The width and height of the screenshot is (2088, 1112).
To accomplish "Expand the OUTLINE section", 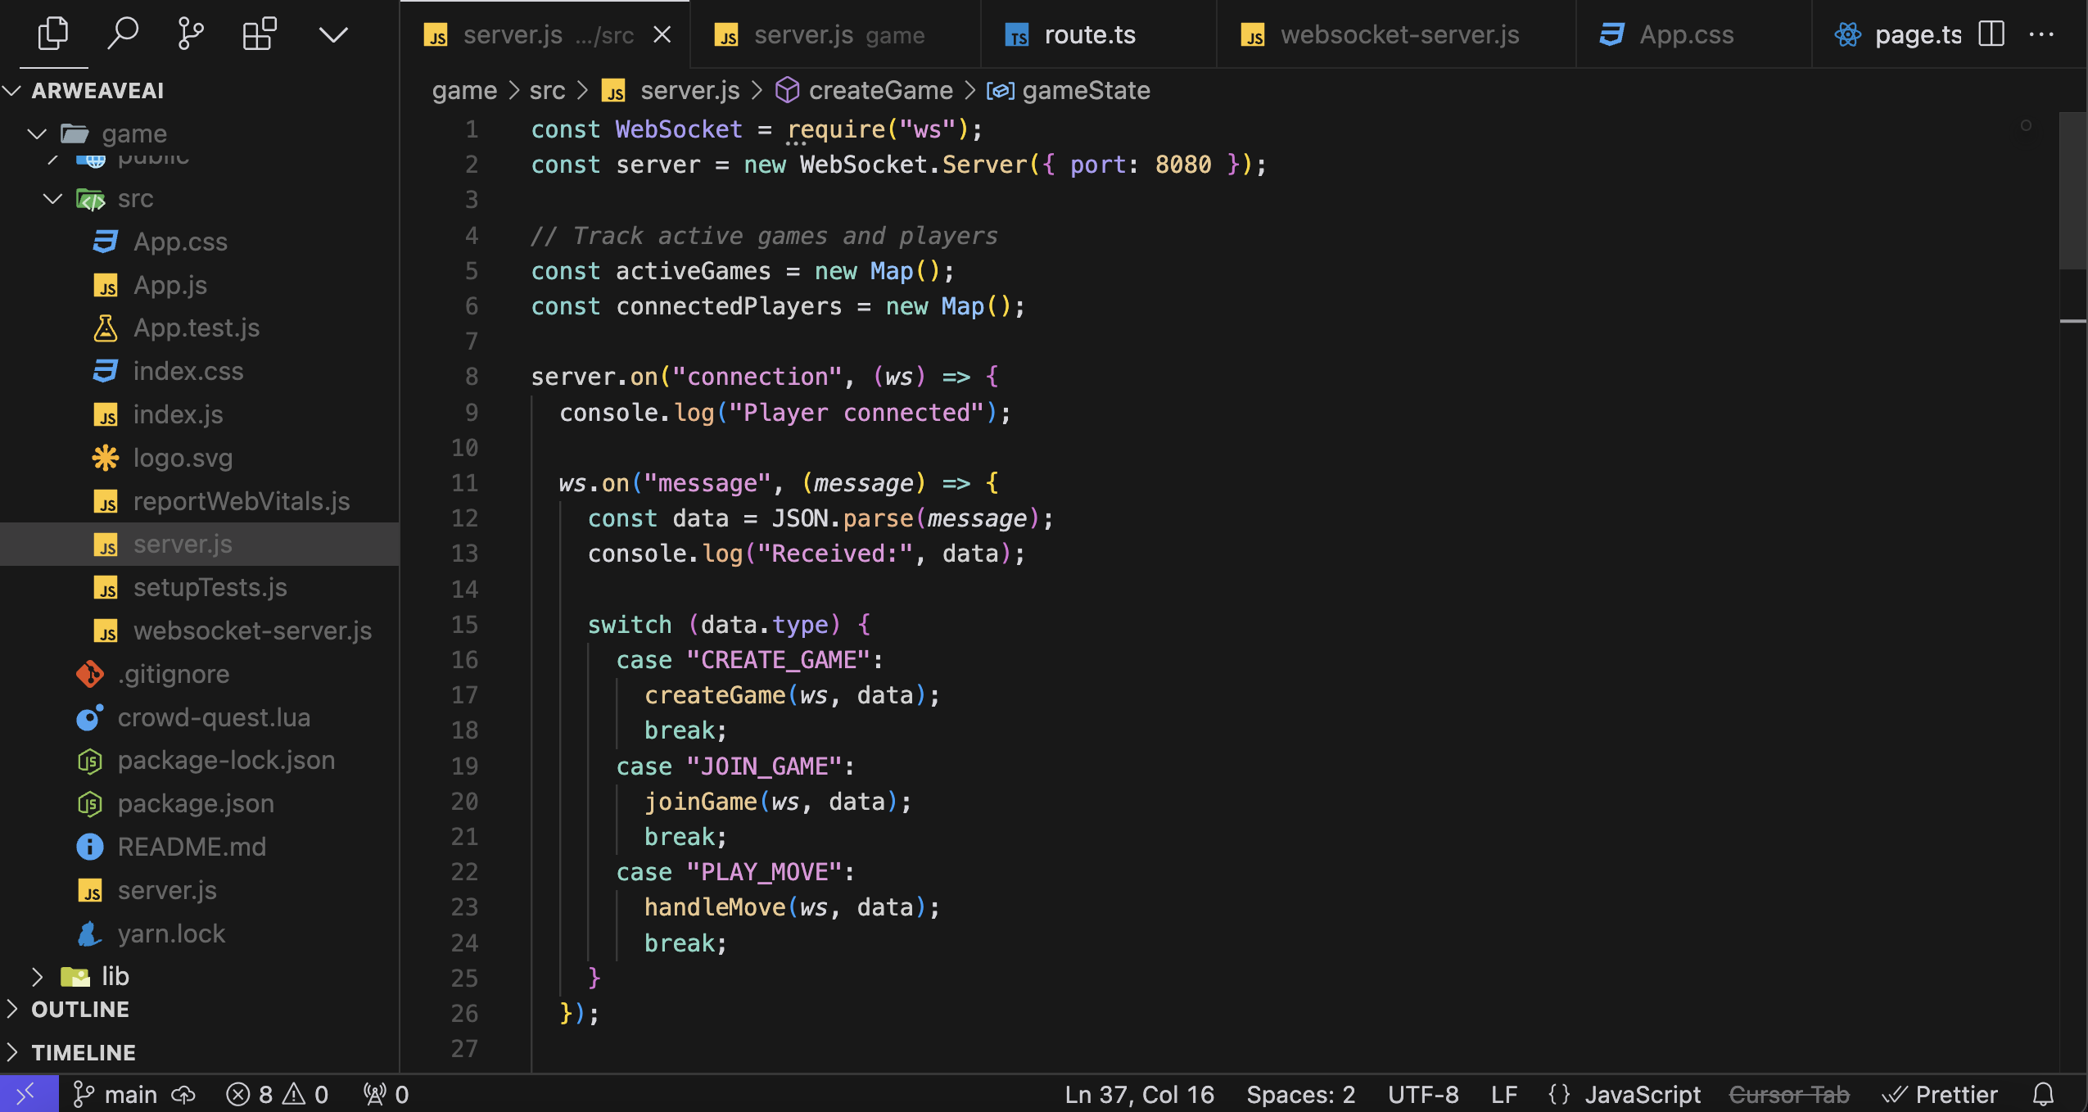I will 79,1010.
